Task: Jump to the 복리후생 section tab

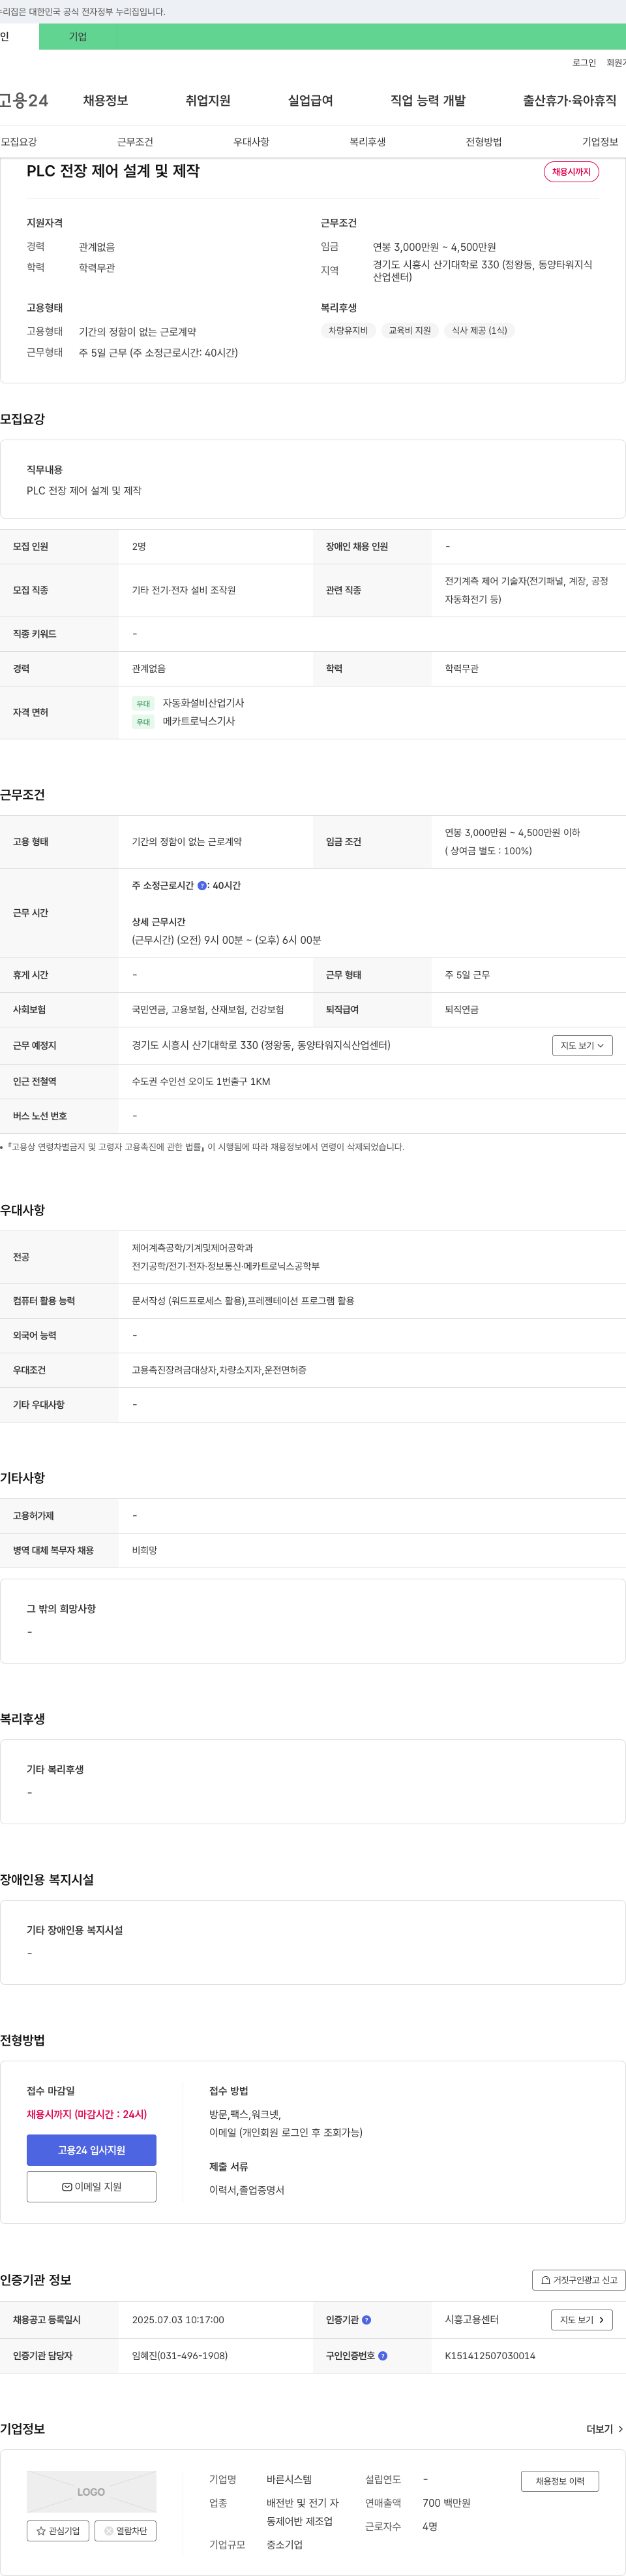Action: (x=367, y=142)
